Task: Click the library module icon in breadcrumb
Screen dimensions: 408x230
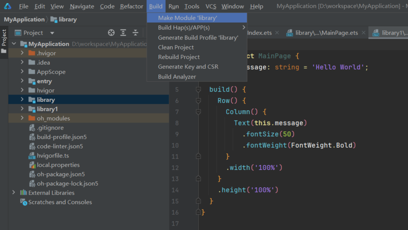Action: (x=54, y=19)
